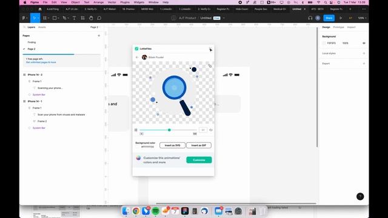
Task: Open the Move tool options dropdown arrow
Action: pyautogui.click(x=38, y=18)
